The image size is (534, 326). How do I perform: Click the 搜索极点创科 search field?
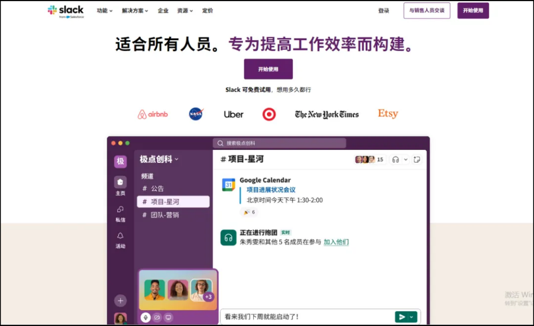279,143
